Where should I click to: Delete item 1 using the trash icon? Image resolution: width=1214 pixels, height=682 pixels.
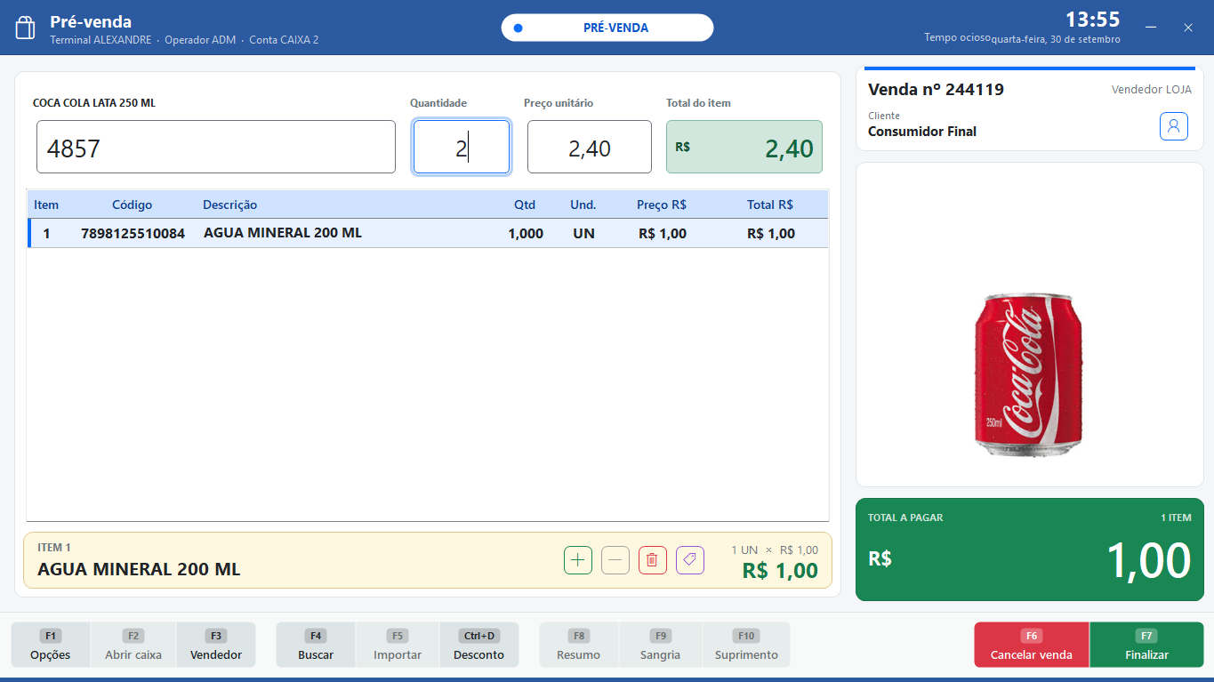[x=653, y=560]
